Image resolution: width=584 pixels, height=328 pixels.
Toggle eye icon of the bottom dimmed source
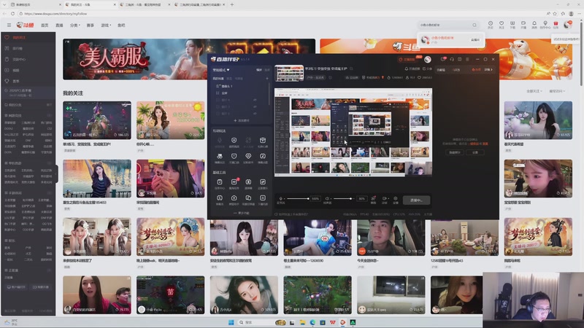click(255, 114)
